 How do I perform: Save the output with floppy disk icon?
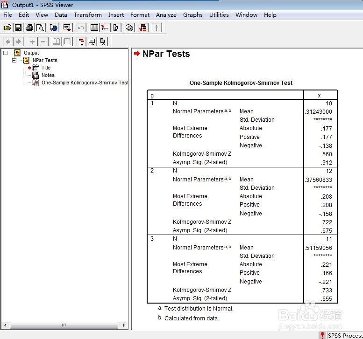pyautogui.click(x=18, y=28)
